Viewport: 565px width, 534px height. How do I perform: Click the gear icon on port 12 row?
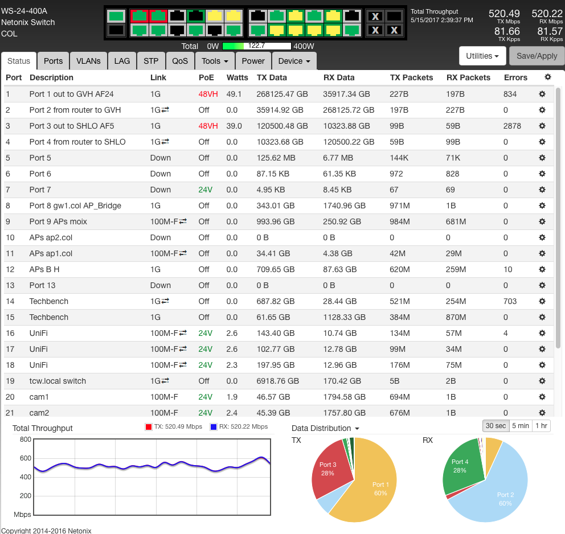pyautogui.click(x=542, y=269)
